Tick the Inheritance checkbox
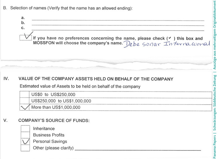Viewport: 219px width, 159px height. pos(25,129)
